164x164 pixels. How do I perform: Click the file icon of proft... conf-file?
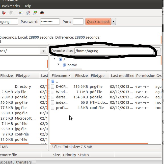click(53, 108)
